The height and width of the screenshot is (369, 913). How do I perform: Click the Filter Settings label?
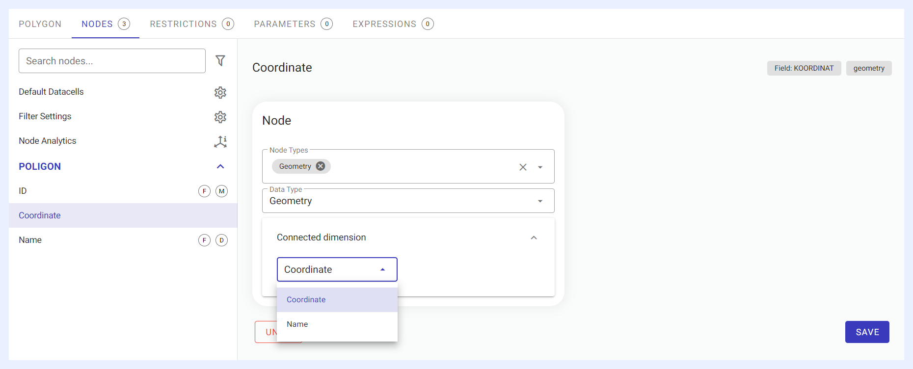[45, 116]
